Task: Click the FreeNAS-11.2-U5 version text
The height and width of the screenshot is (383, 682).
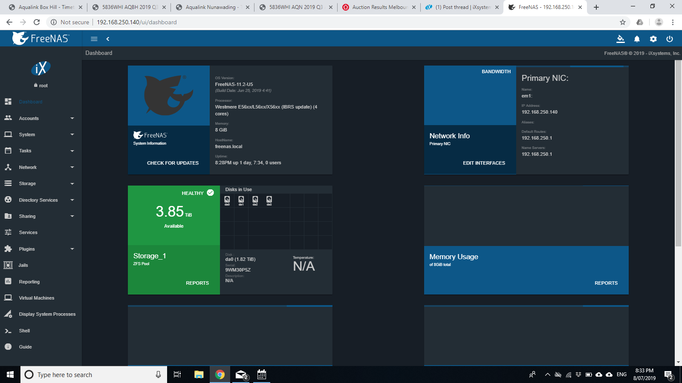Action: coord(234,84)
